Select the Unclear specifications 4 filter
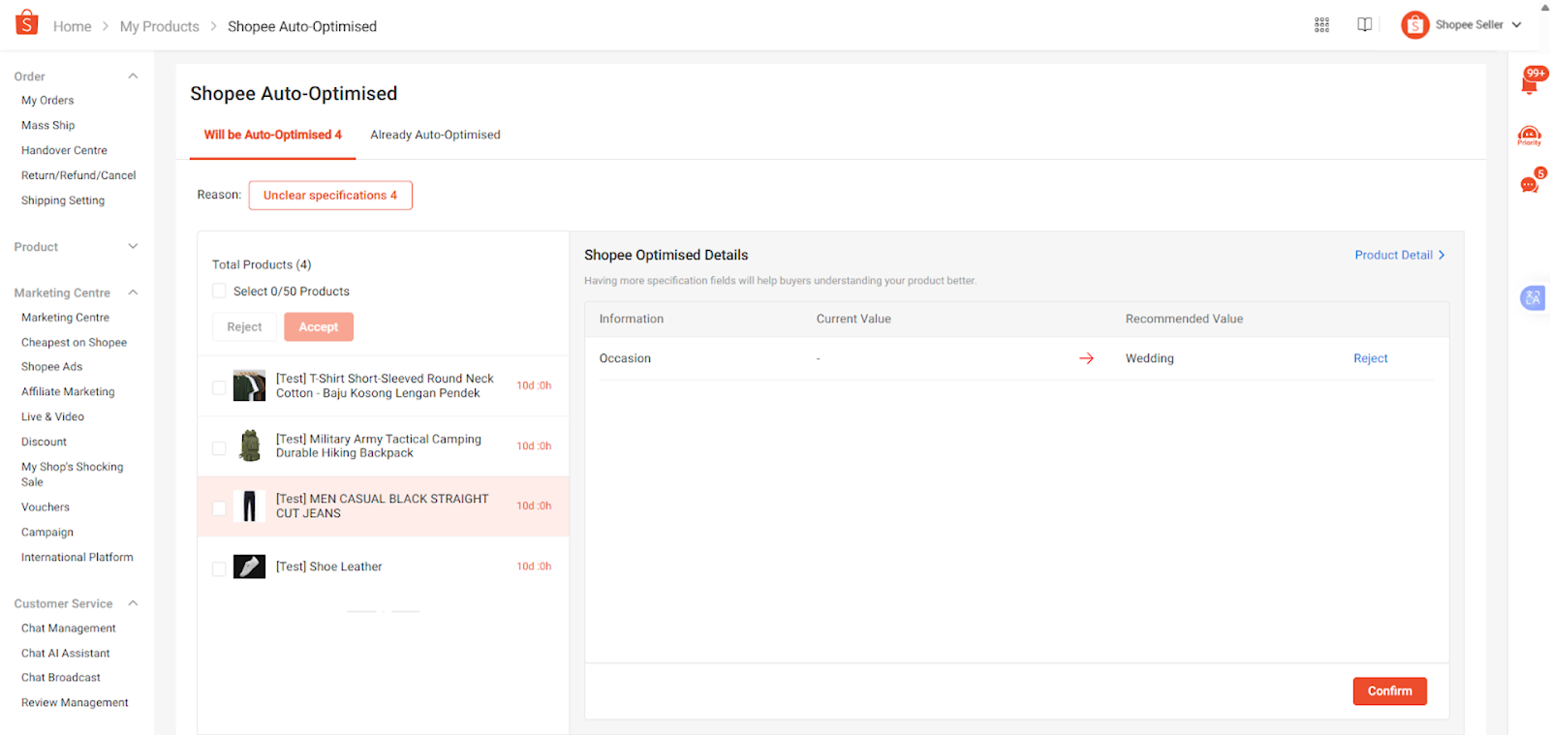1550x735 pixels. coord(330,195)
